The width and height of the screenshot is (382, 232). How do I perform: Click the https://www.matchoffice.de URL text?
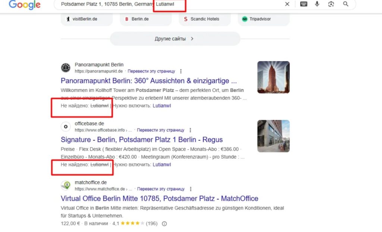click(x=100, y=189)
